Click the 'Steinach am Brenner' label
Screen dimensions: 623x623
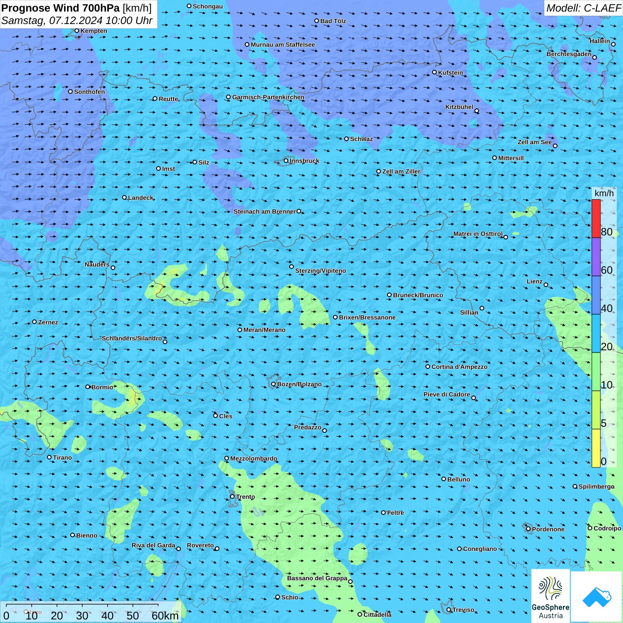pos(265,211)
